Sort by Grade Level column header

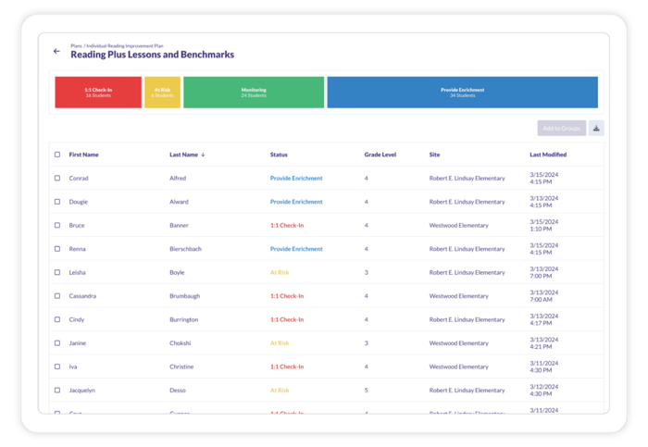click(x=380, y=155)
